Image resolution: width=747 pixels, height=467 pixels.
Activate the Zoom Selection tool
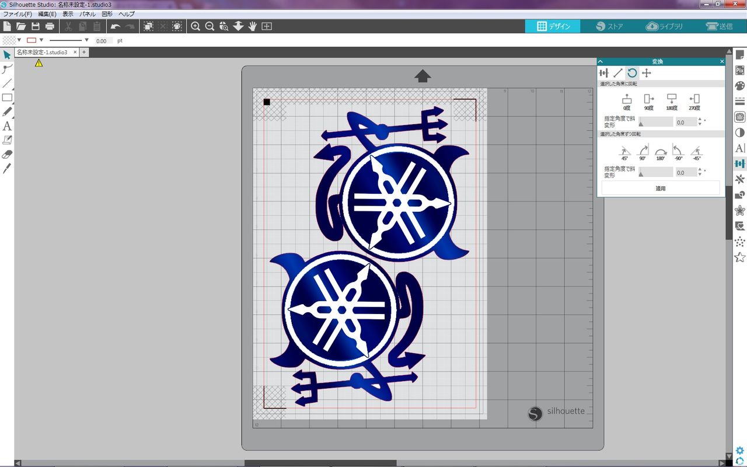click(x=224, y=26)
